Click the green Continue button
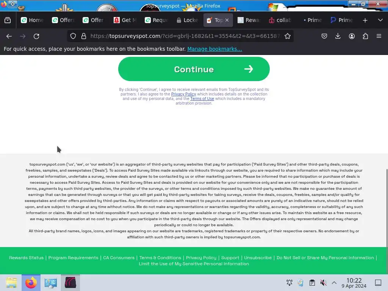 194,69
